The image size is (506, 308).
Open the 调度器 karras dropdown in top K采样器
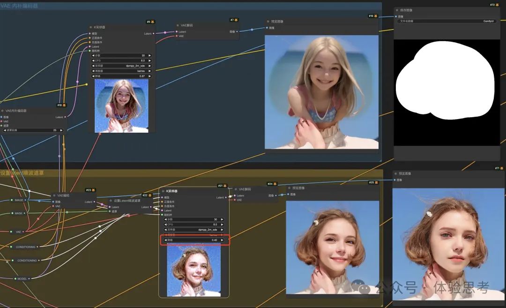(121, 71)
